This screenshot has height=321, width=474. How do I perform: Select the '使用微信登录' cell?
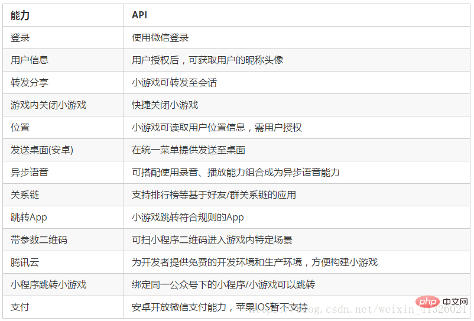tap(297, 37)
